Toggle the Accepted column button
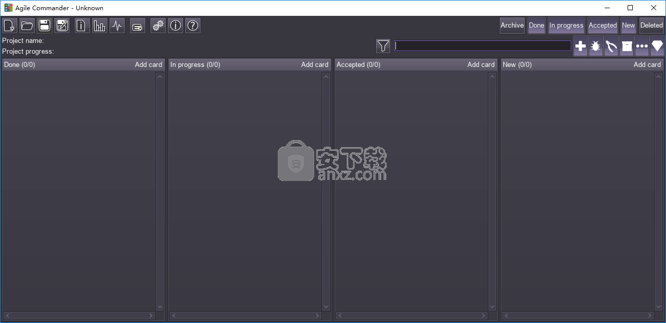 (603, 26)
